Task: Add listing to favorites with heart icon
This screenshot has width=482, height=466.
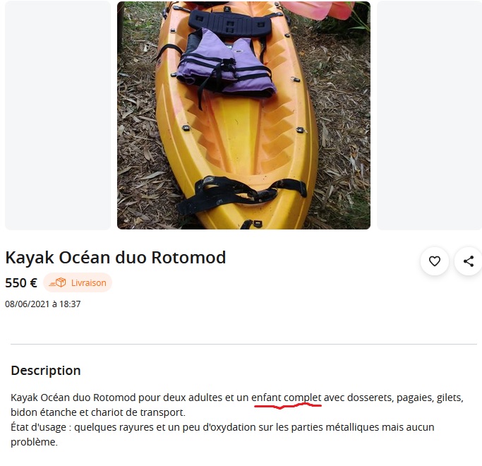Action: pos(434,261)
